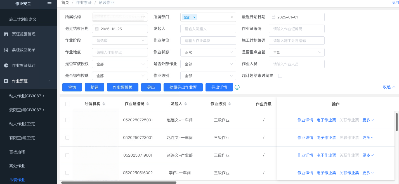Image resolution: width=399 pixels, height=184 pixels.
Task: Open 动火作业(GB30871) in the sidebar
Action: coord(27,96)
